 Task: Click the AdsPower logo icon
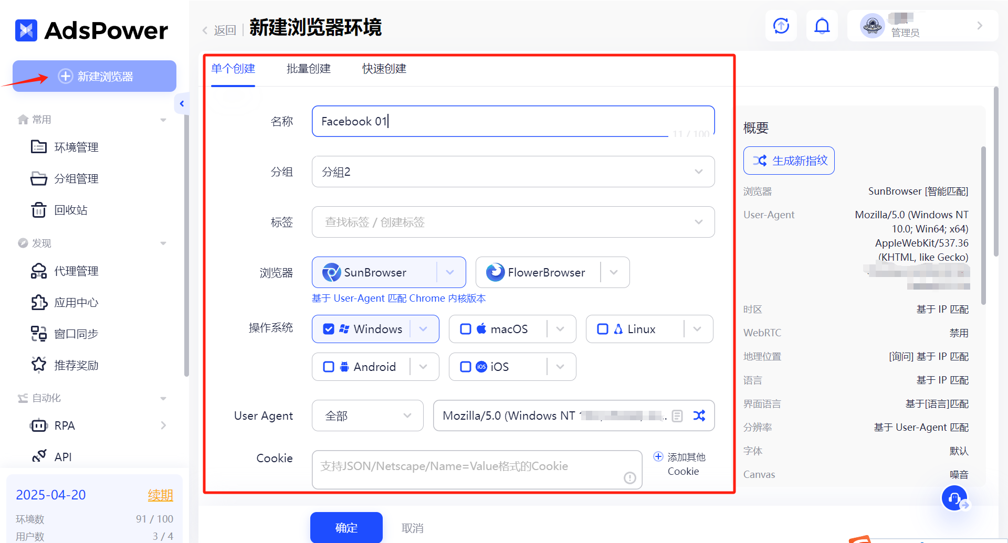click(x=26, y=30)
